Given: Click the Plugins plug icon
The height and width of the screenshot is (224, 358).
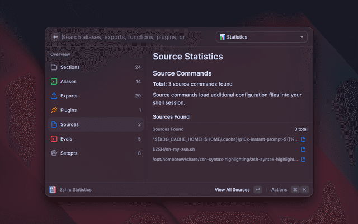Looking at the screenshot, I should pyautogui.click(x=54, y=110).
